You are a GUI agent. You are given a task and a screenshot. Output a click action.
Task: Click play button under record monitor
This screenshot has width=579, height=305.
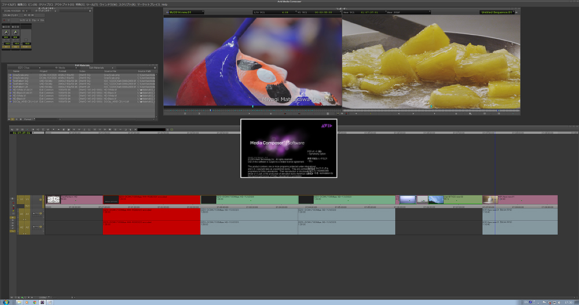(x=435, y=113)
